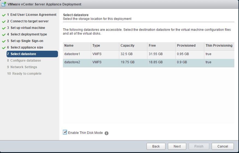
Task: Go to step 5 Set up Single Sign-on
Action: pos(25,41)
